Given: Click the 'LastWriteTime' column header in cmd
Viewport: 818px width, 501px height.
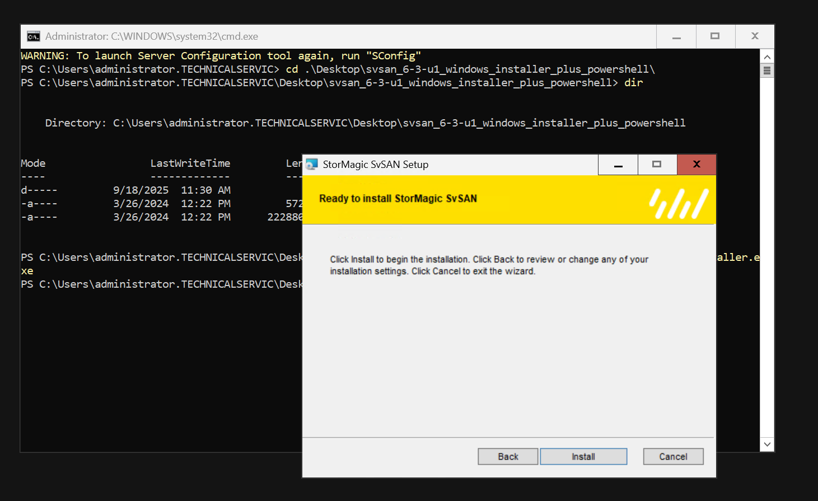Looking at the screenshot, I should [x=190, y=163].
